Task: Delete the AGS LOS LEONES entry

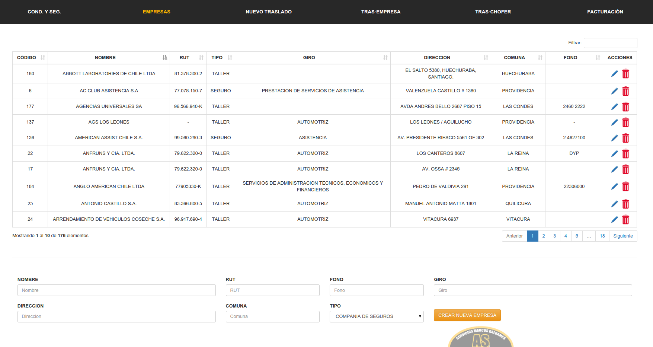Action: (x=625, y=122)
